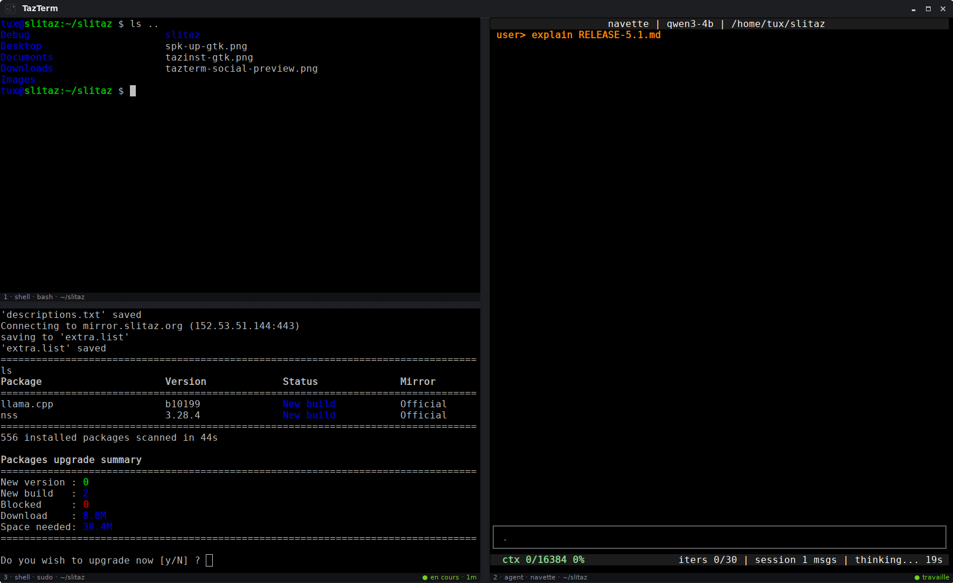Click the version value '3.28.4'
This screenshot has width=953, height=583.
[183, 416]
